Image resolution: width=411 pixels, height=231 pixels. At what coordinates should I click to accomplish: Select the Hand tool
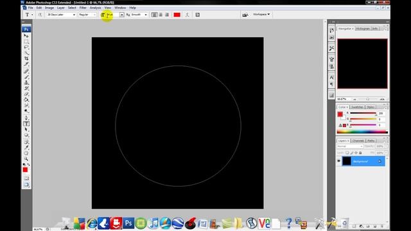point(26,153)
